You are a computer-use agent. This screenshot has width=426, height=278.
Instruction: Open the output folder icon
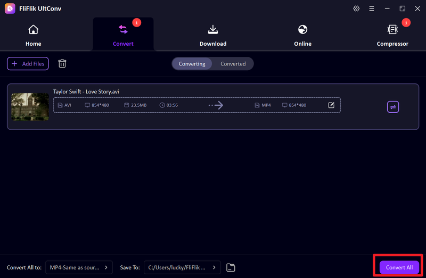[231, 267]
